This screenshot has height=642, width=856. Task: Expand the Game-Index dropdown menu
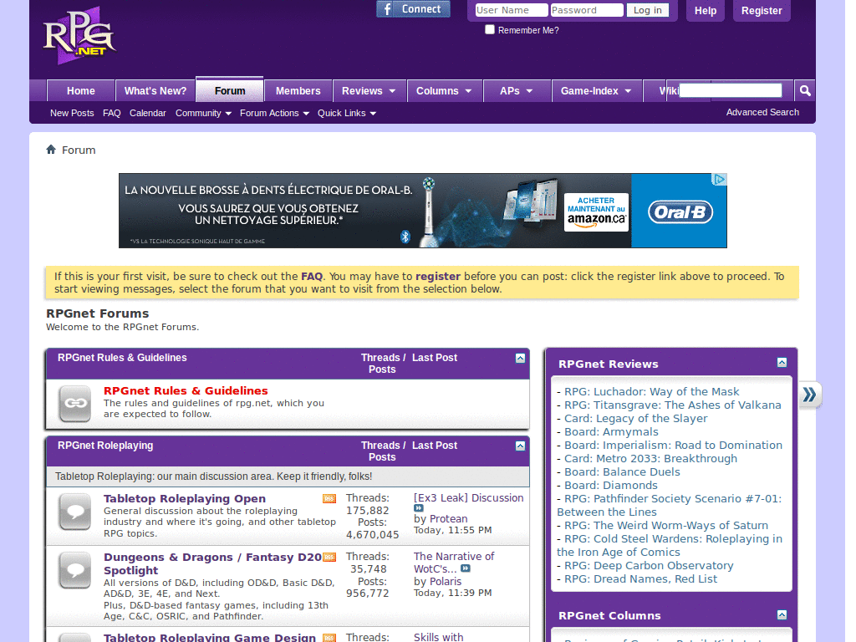click(x=596, y=90)
